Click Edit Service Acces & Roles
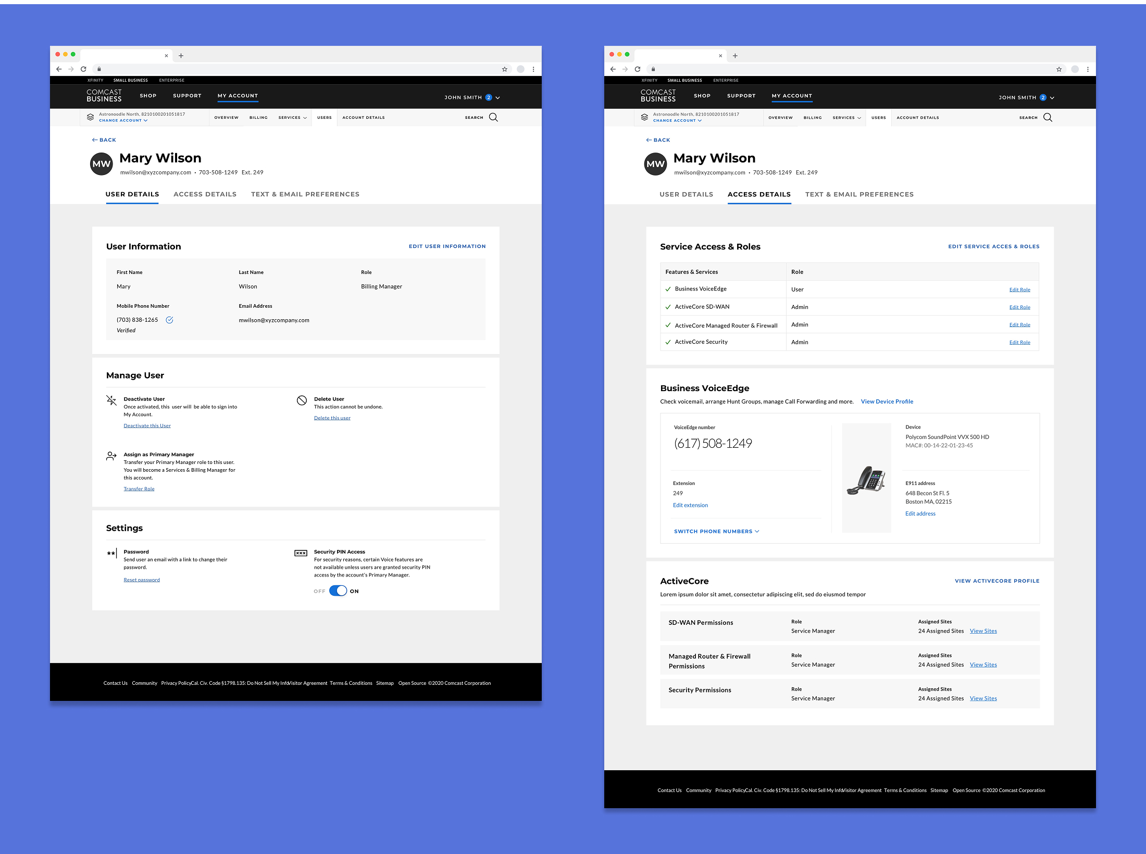1146x854 pixels. coord(993,246)
